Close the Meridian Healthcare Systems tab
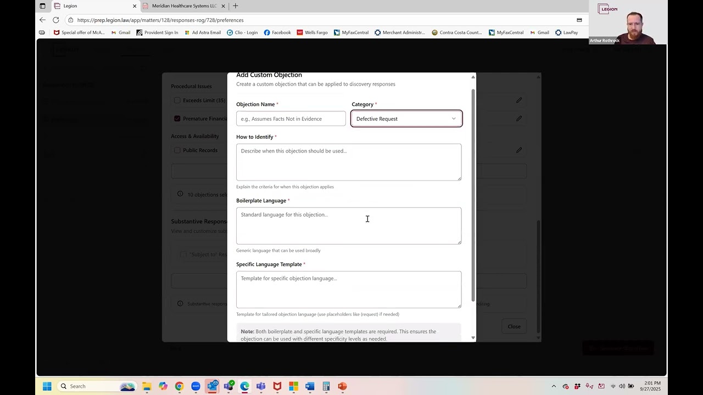 point(223,6)
